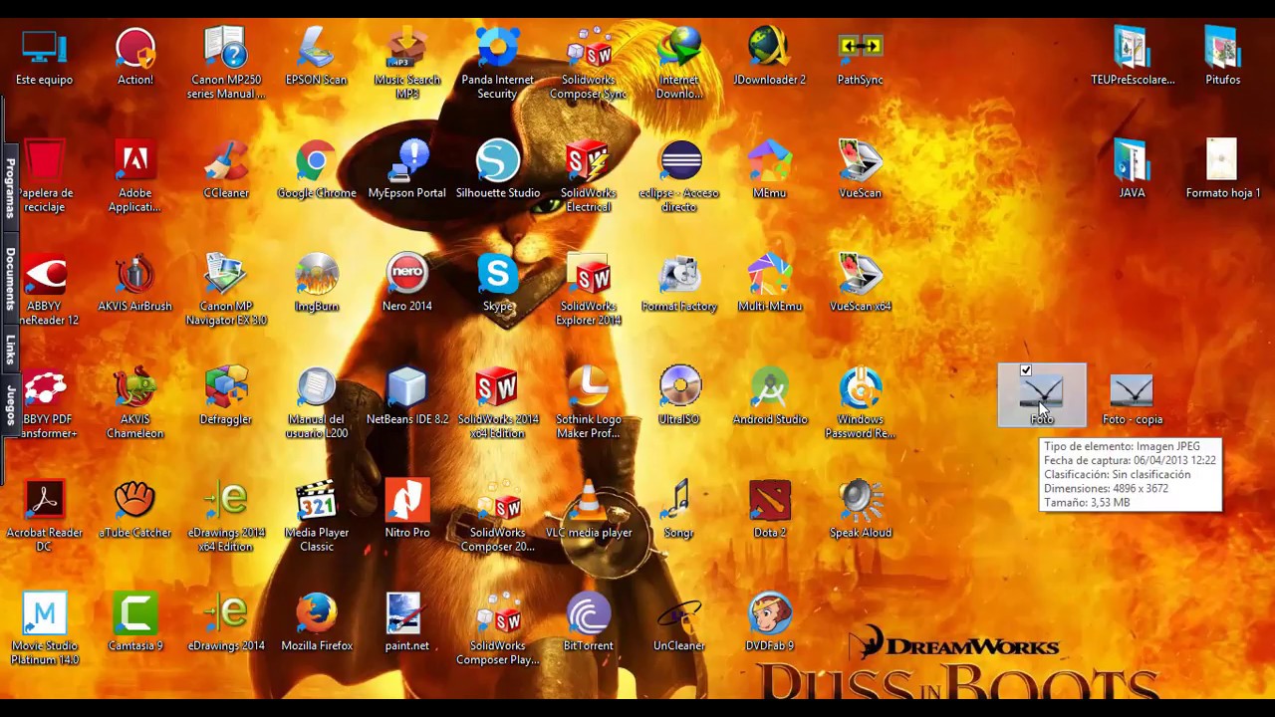Click the selected Foto image thumbnail
Viewport: 1275px width, 717px height.
1042,392
